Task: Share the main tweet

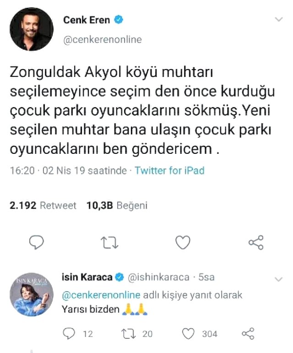Action: pyautogui.click(x=256, y=242)
